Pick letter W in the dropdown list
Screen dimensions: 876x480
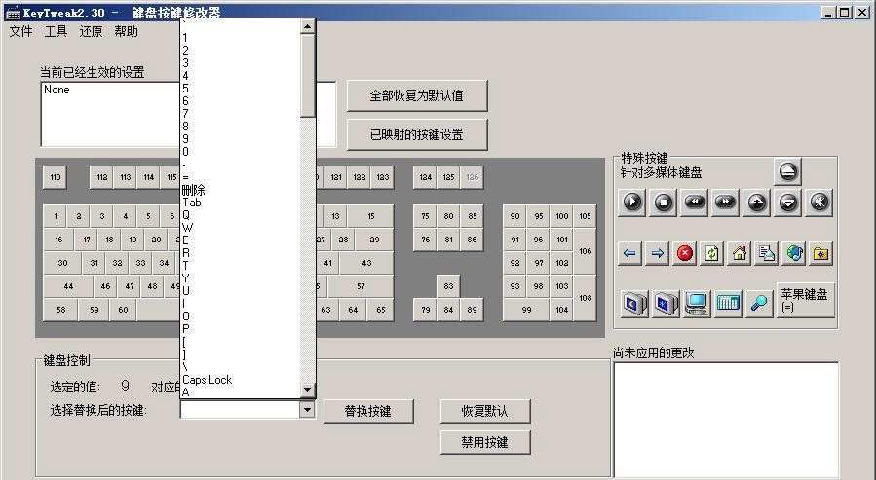coord(241,228)
